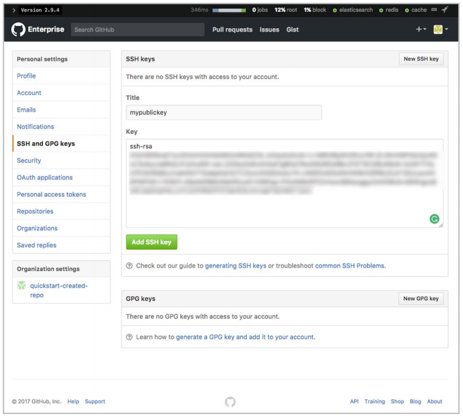
Task: Click the redis status label
Action: pyautogui.click(x=392, y=10)
